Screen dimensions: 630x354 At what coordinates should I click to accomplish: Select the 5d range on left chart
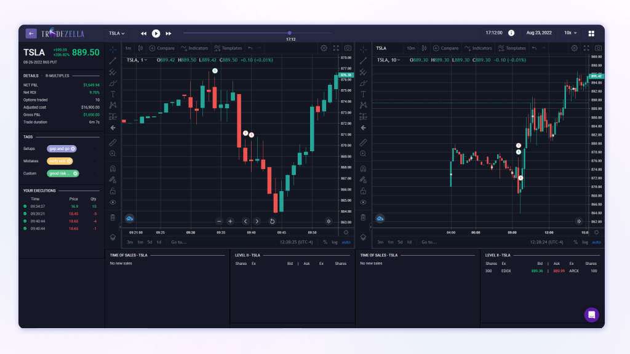(x=150, y=242)
